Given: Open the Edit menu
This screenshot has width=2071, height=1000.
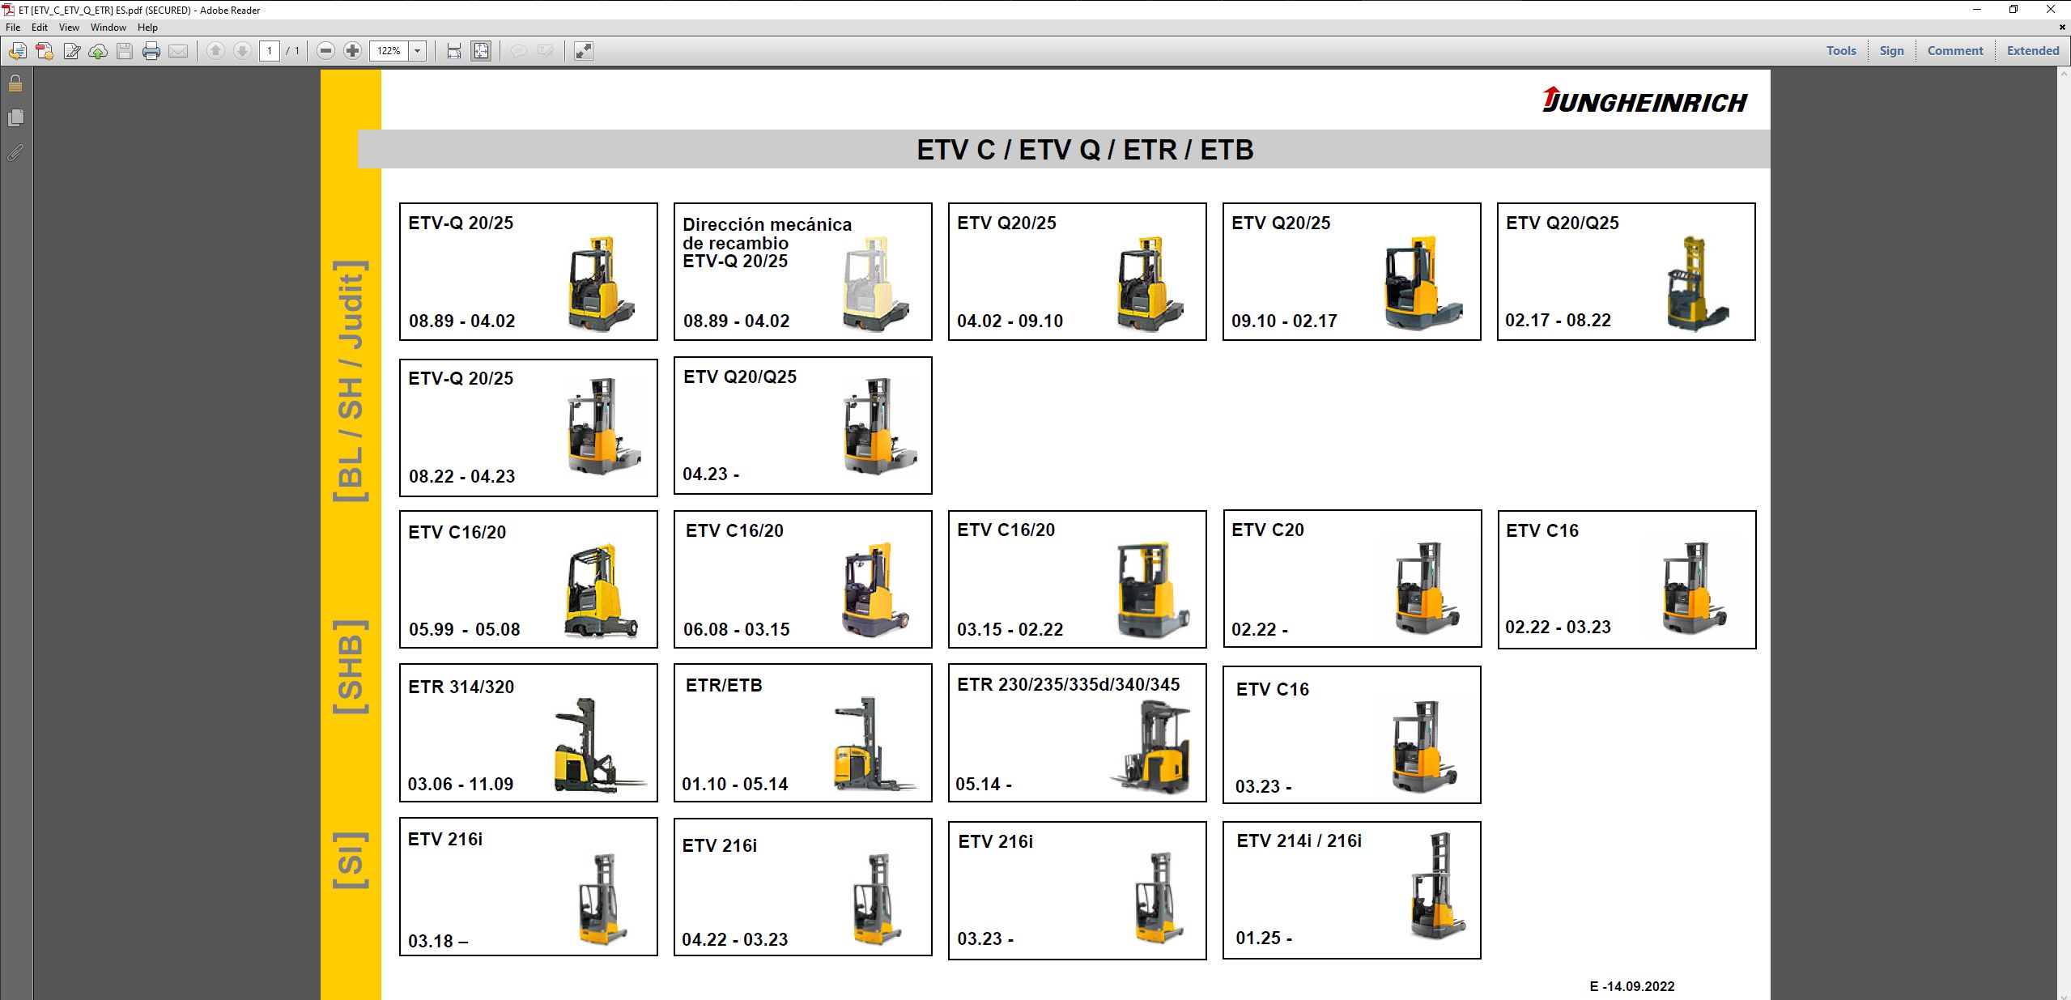Looking at the screenshot, I should 40,28.
